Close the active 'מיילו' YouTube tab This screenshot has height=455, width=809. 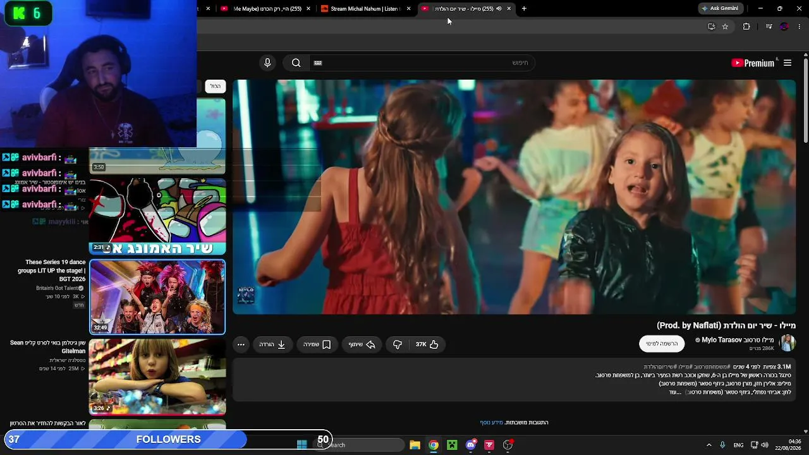[x=509, y=9]
